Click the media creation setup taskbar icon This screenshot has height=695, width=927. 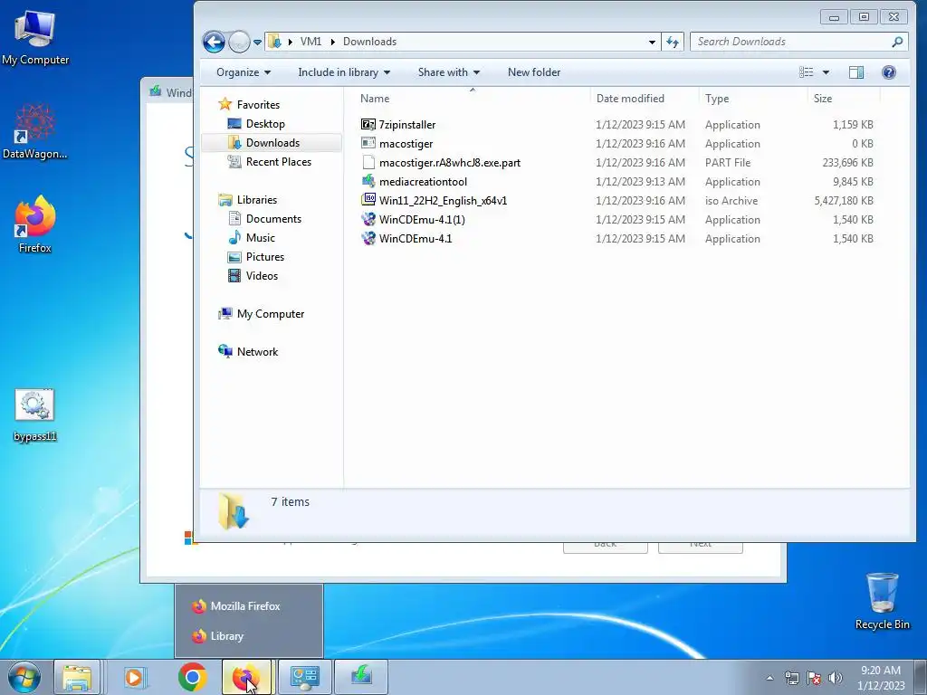[x=361, y=677]
